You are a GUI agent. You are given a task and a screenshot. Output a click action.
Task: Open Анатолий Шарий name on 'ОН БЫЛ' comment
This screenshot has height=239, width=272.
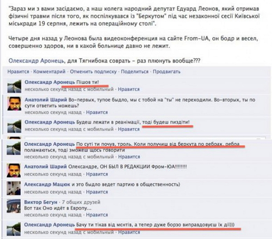pyautogui.click(x=45, y=167)
